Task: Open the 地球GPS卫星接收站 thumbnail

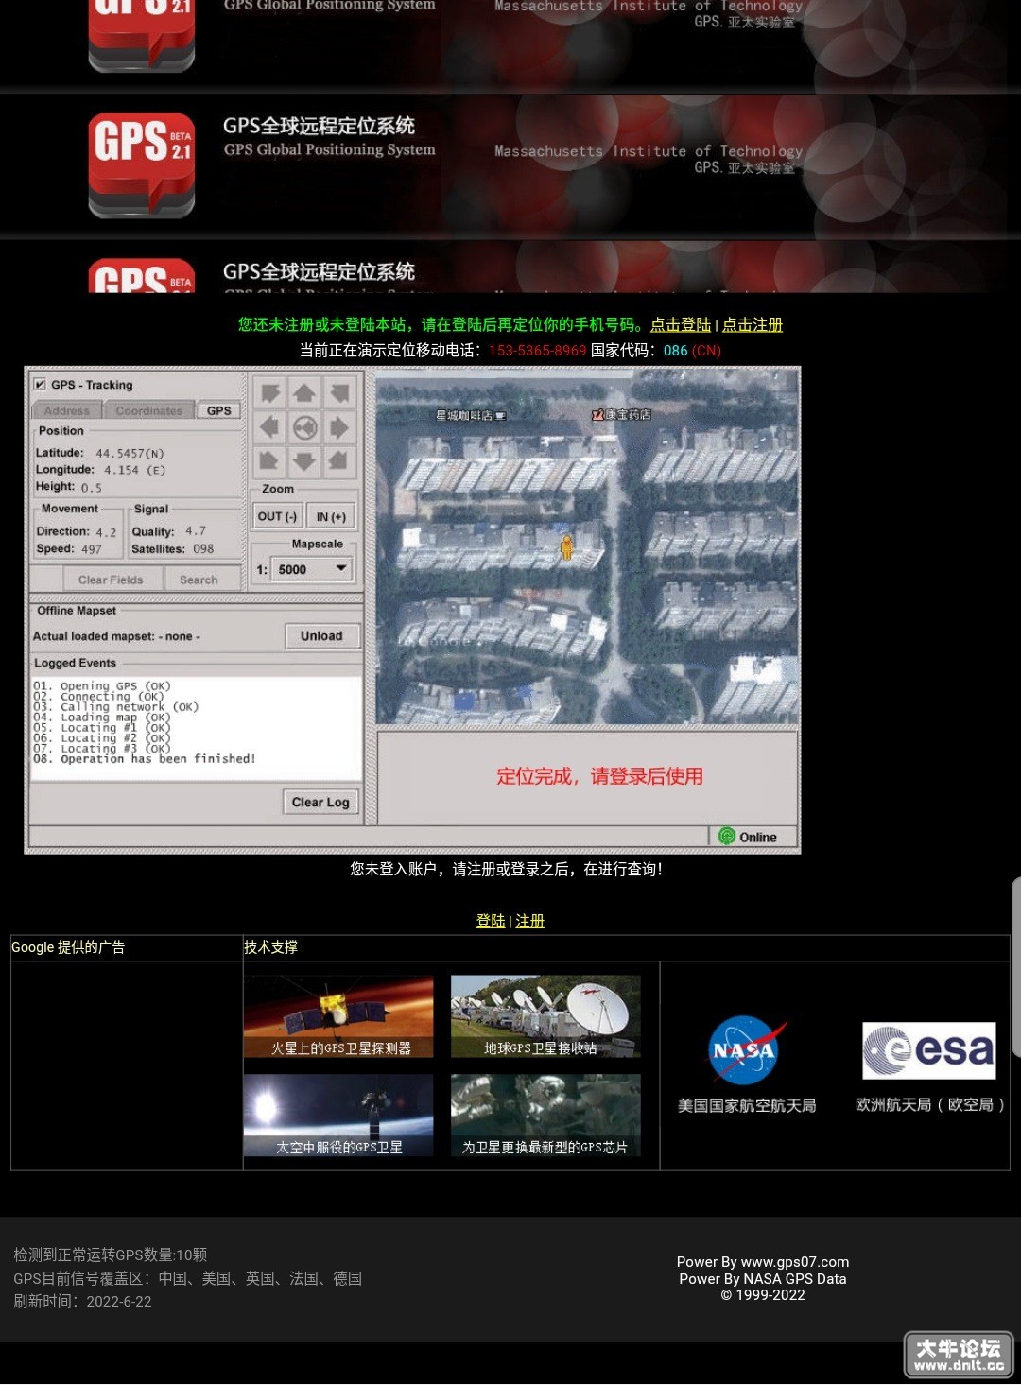Action: pyautogui.click(x=545, y=1016)
